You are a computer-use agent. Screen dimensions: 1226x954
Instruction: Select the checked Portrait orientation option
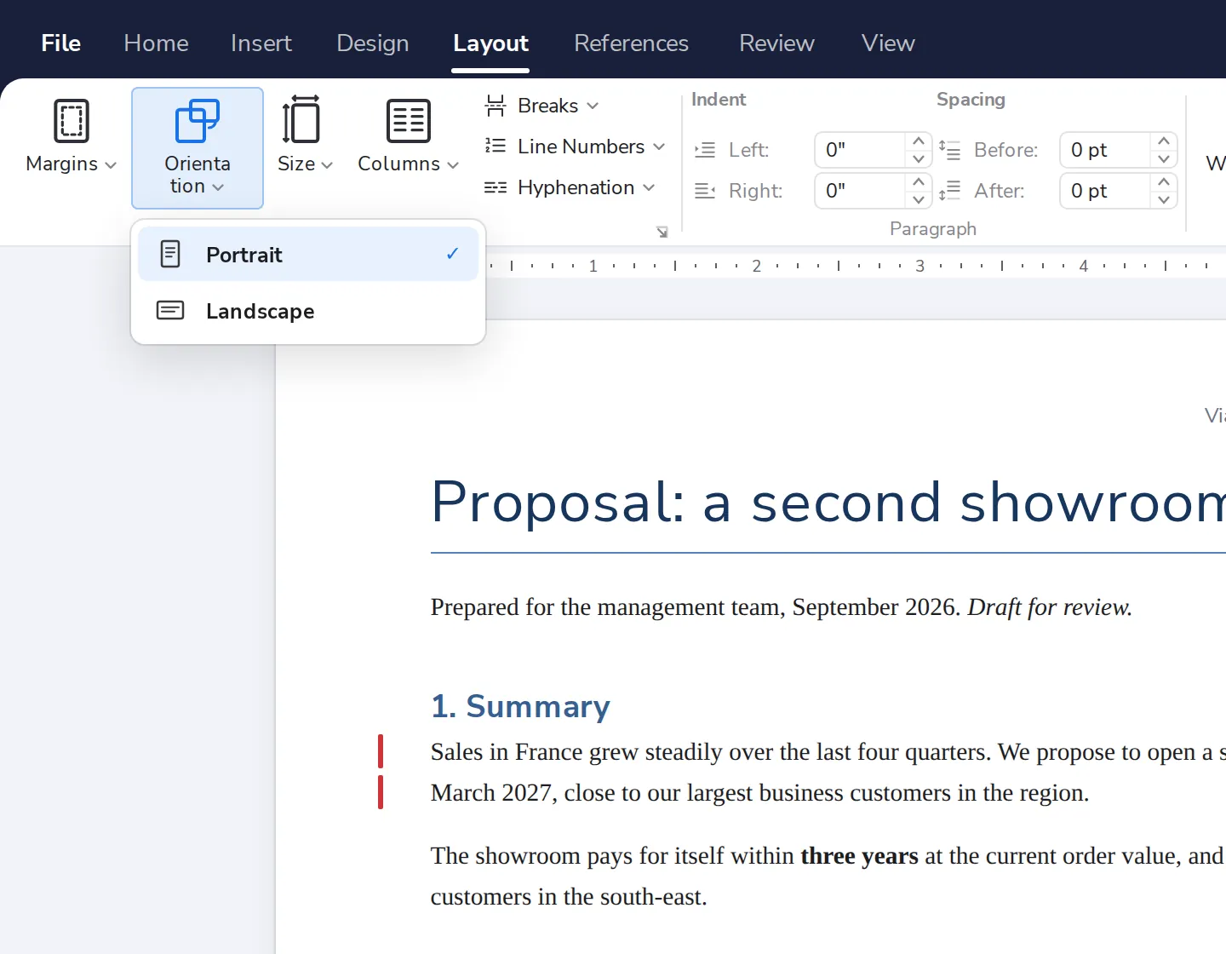(308, 254)
